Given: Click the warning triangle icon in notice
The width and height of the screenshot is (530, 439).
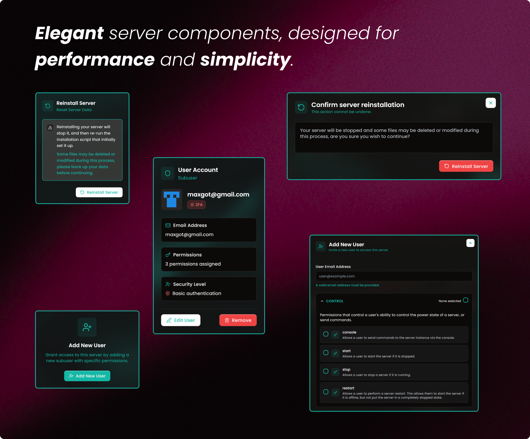Looking at the screenshot, I should click(50, 127).
